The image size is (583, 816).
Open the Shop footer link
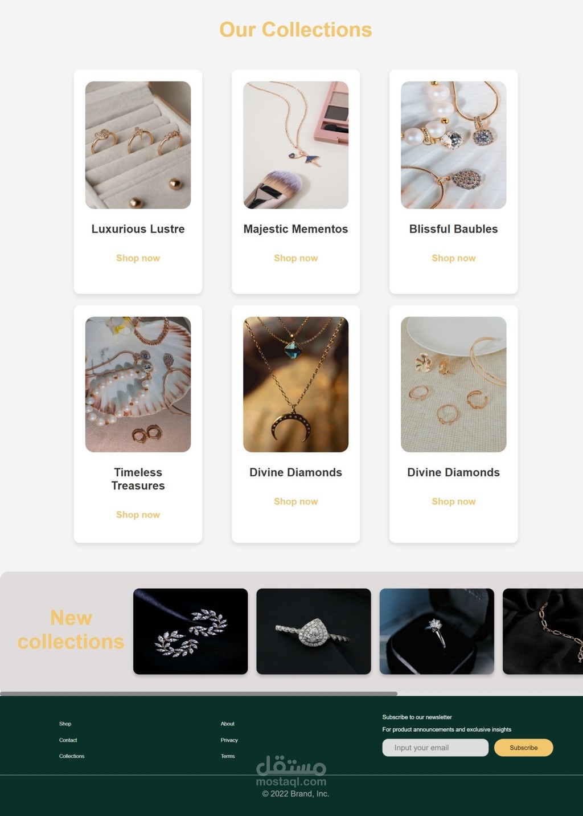(x=65, y=724)
